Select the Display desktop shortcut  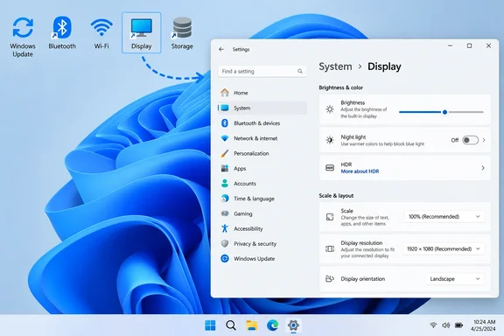pos(142,32)
